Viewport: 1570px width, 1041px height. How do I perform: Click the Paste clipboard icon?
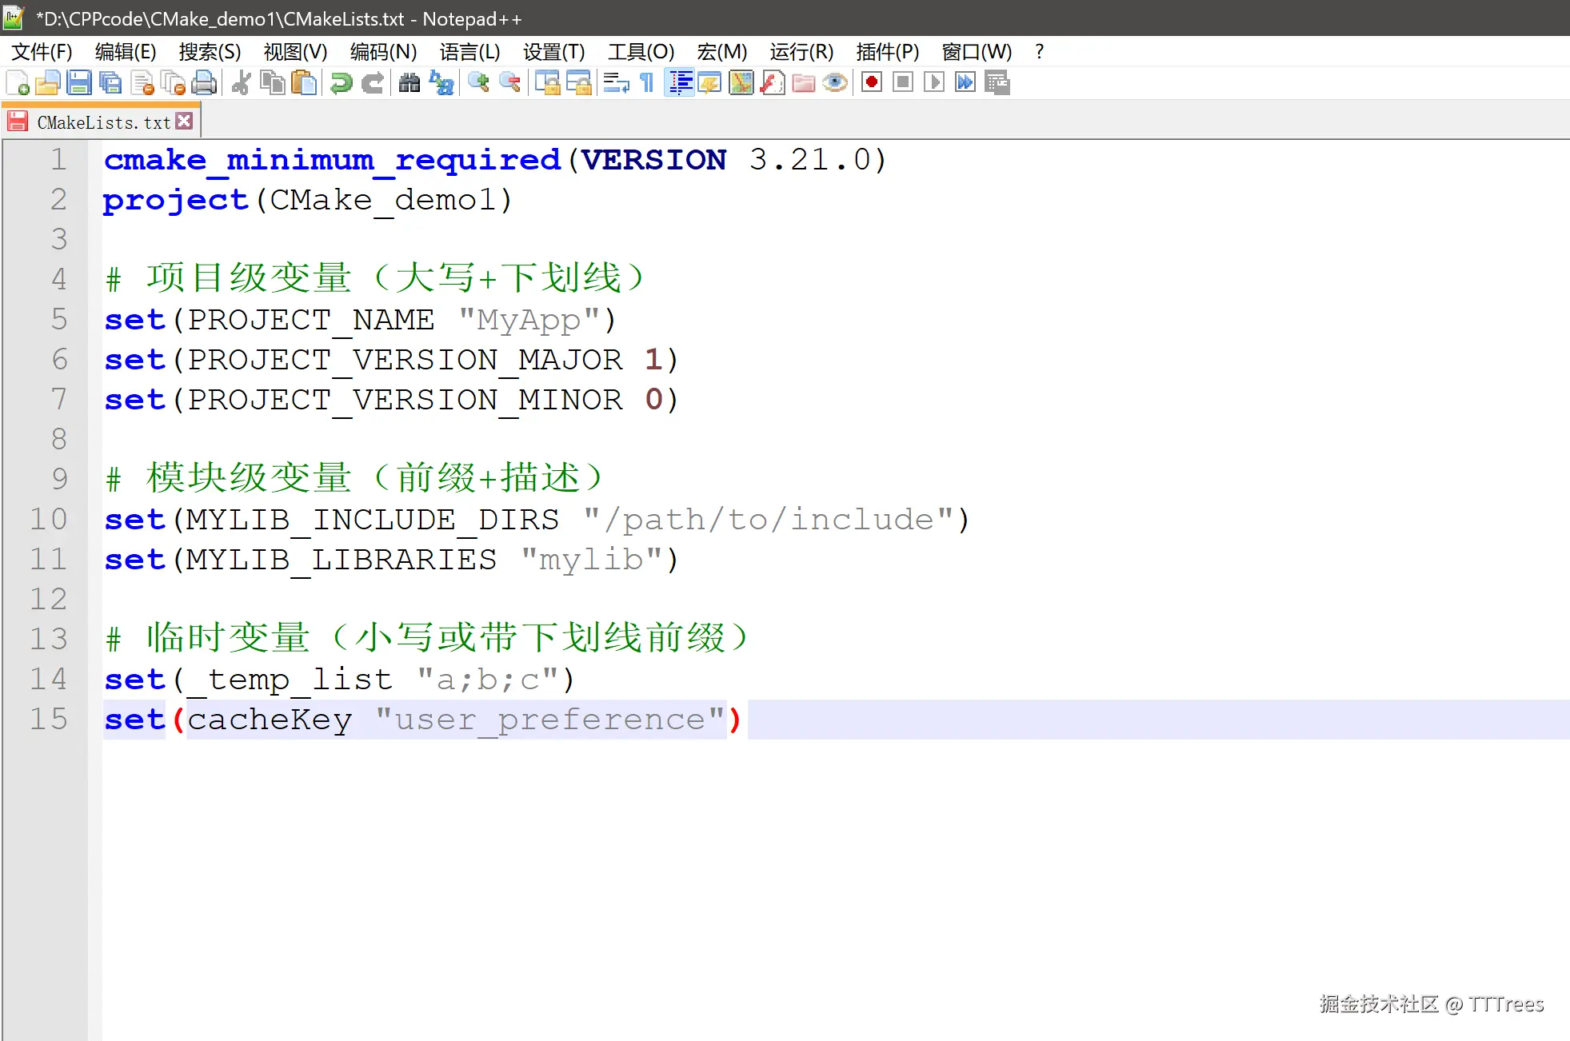coord(304,82)
